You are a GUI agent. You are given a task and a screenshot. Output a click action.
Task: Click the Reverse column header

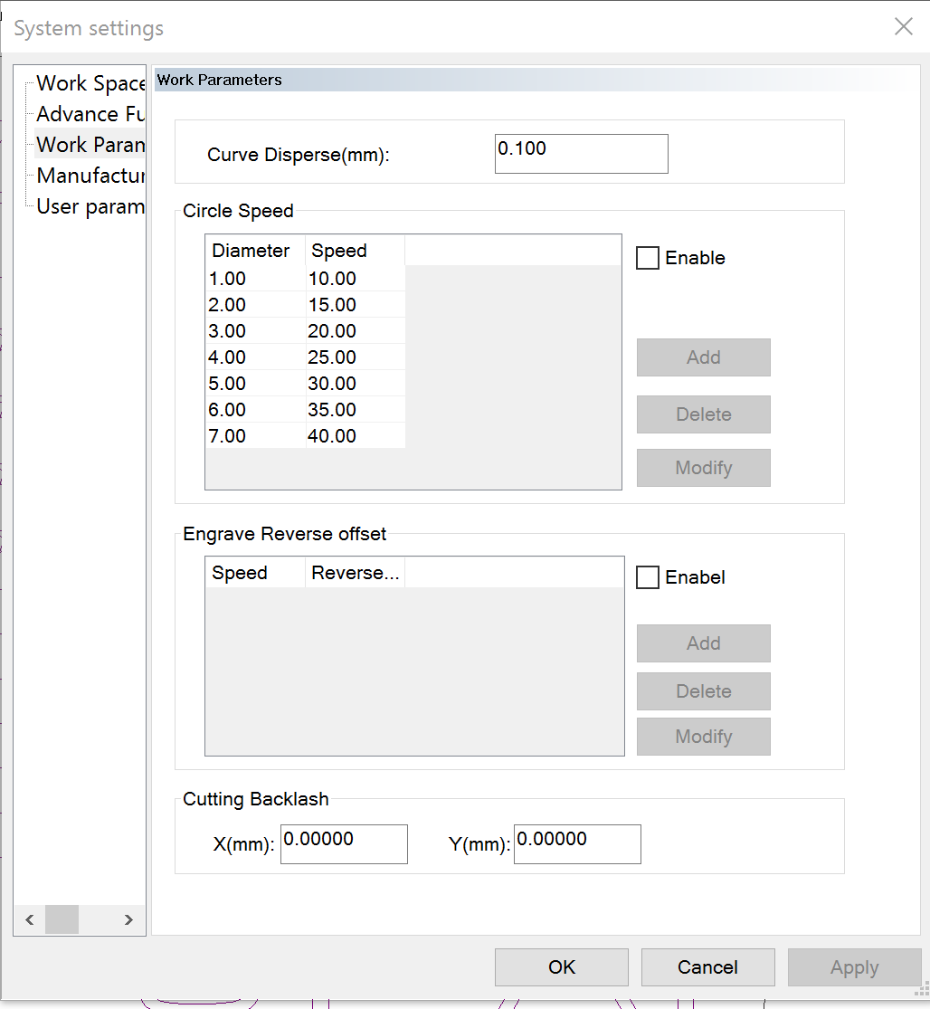tap(355, 573)
